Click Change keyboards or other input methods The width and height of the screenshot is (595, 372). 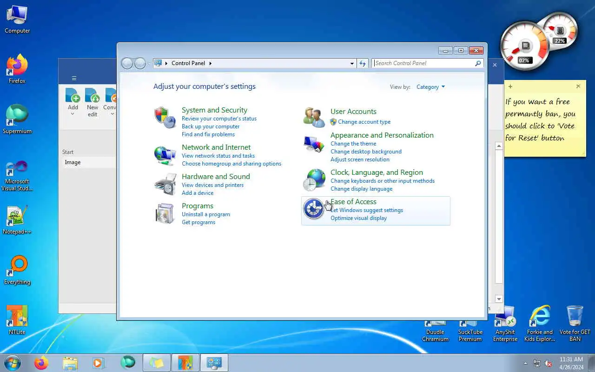(383, 181)
